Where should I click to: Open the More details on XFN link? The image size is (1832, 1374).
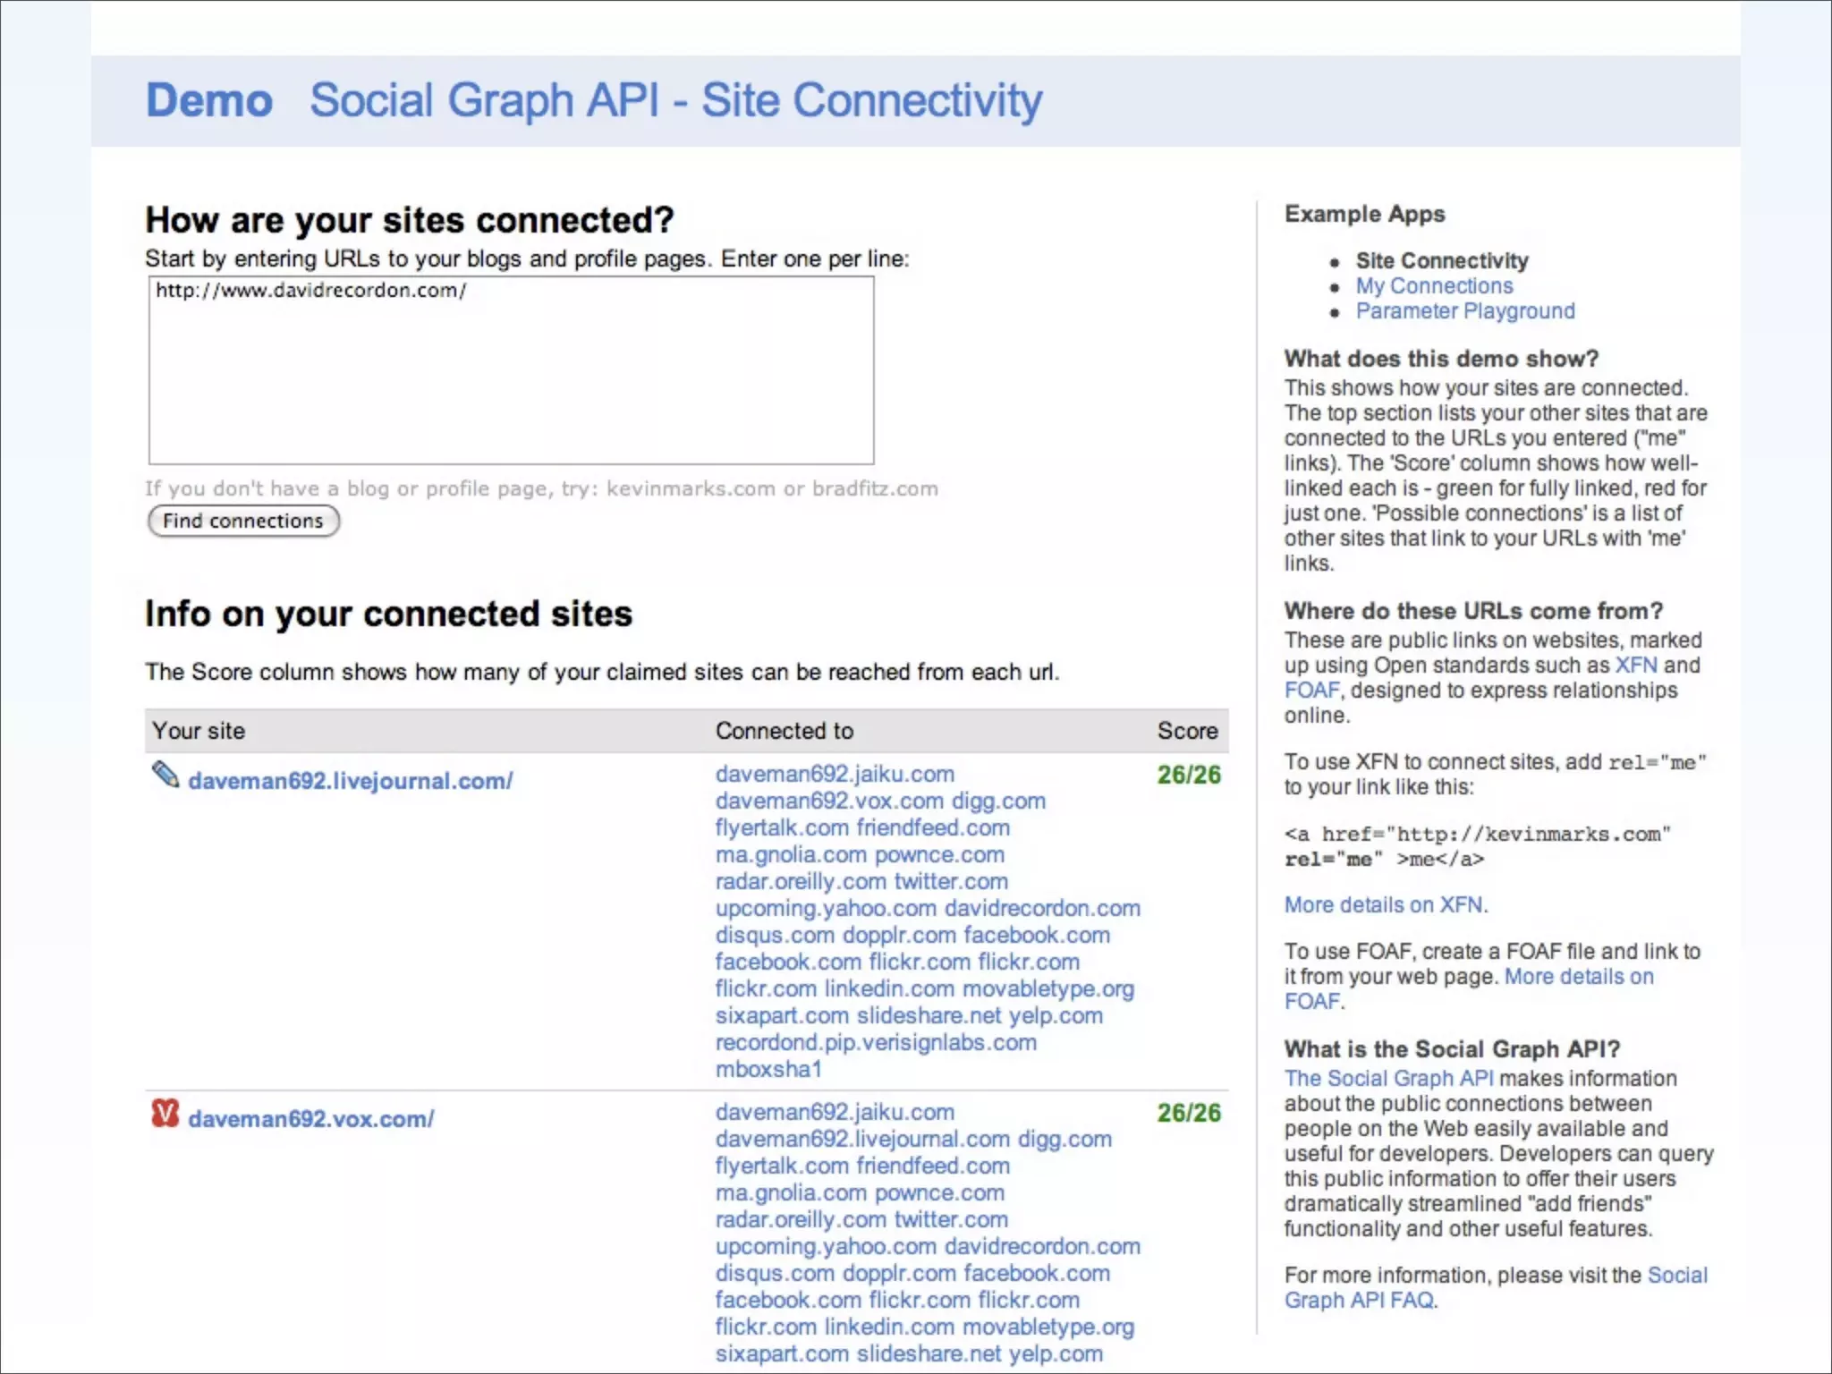[1383, 905]
